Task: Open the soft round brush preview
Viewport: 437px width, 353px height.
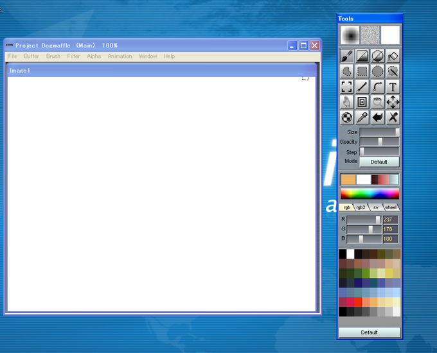Action: point(350,35)
